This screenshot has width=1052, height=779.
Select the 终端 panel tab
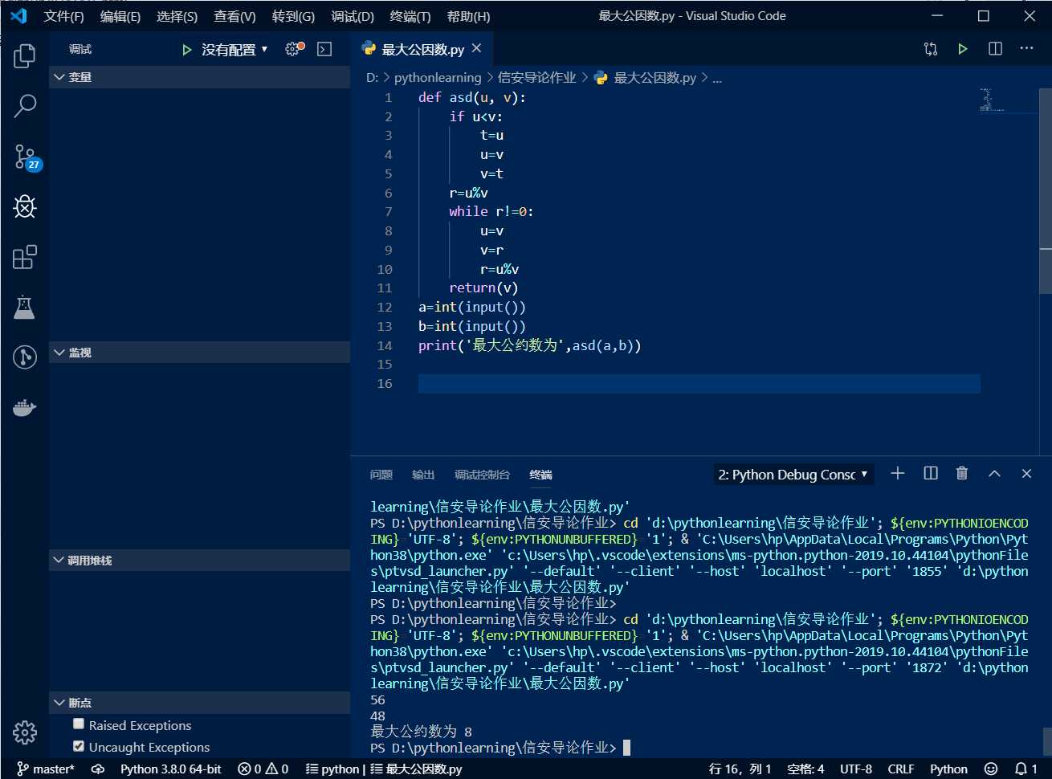click(541, 475)
